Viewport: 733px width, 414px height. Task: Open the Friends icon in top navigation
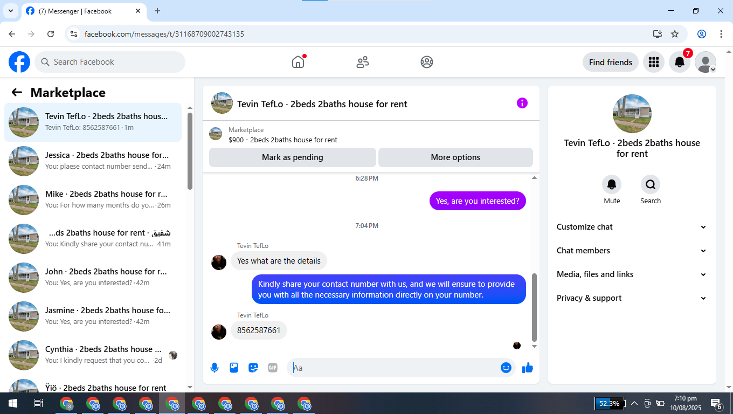click(363, 62)
